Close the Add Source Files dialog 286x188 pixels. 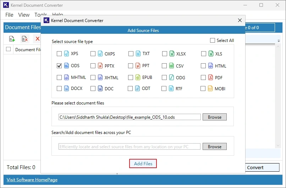pos(240,20)
